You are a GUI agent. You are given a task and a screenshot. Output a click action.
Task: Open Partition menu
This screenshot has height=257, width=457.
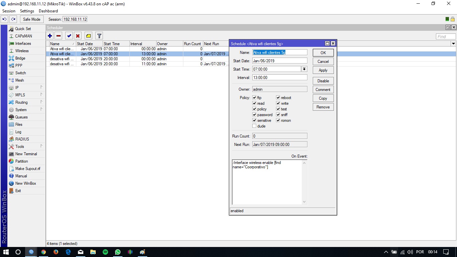[x=26, y=161]
